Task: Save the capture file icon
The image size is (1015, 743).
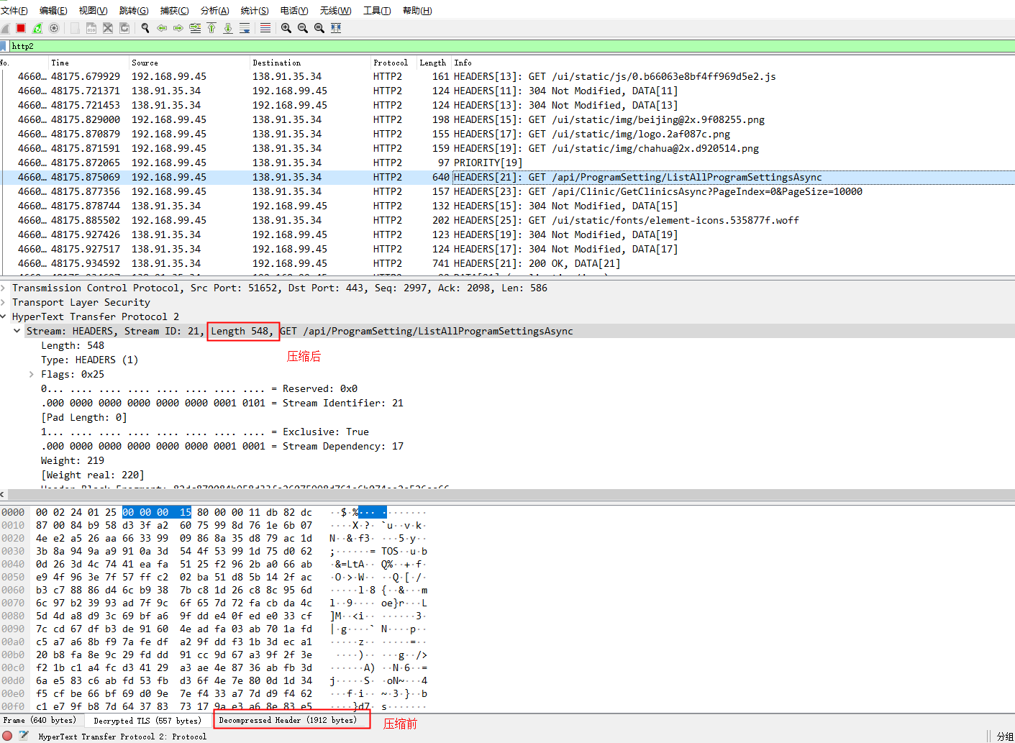Action: coord(91,28)
